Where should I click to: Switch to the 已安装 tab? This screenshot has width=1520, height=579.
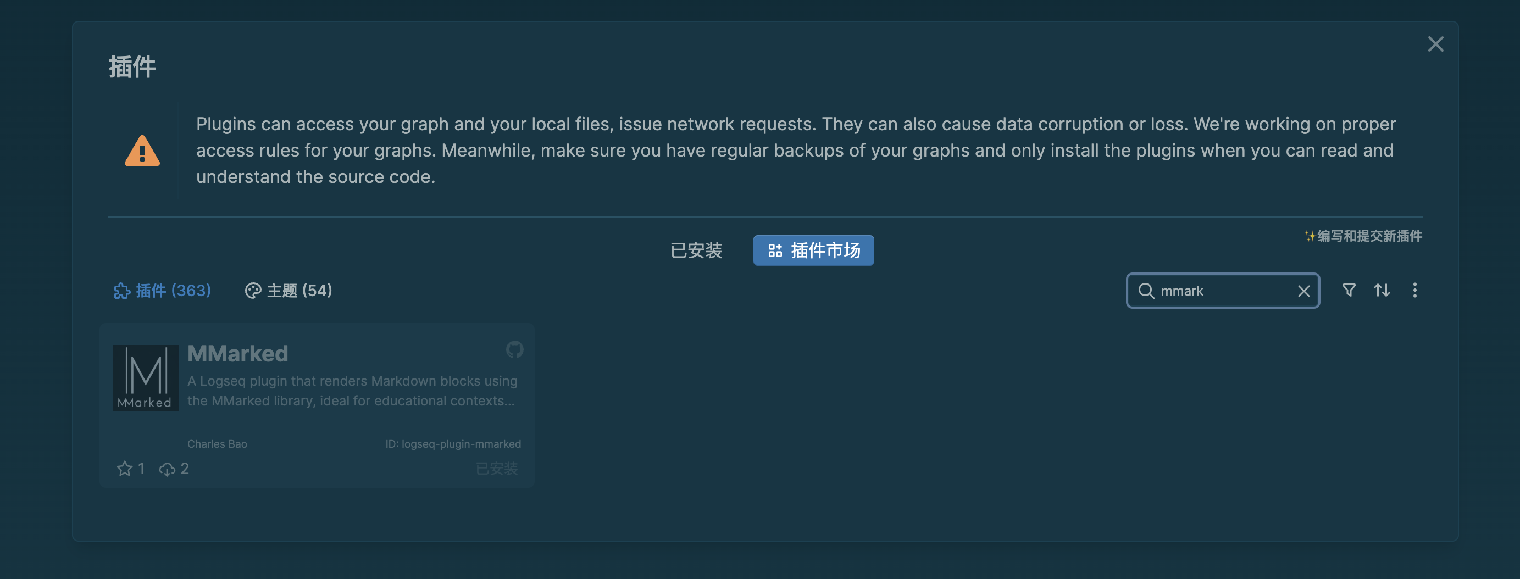tap(696, 250)
